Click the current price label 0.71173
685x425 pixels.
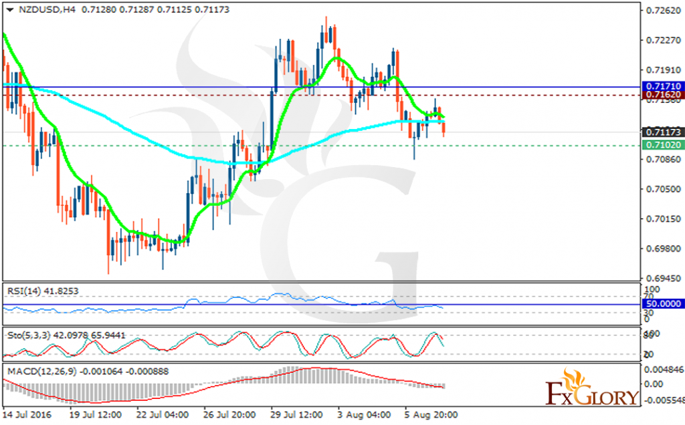663,132
